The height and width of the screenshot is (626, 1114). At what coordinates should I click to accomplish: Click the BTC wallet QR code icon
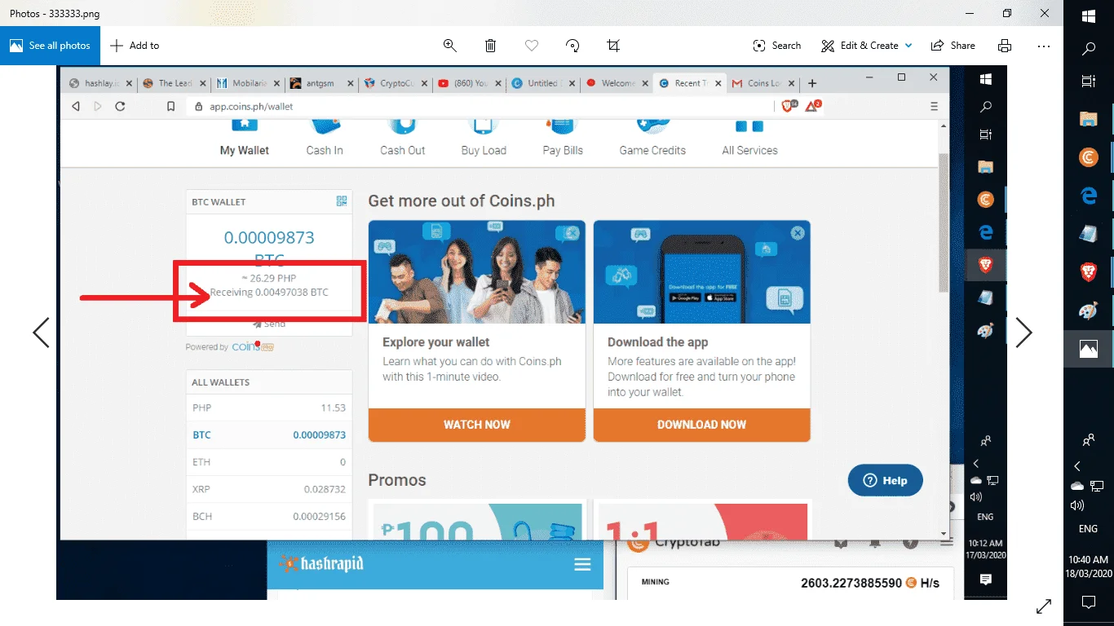tap(342, 201)
